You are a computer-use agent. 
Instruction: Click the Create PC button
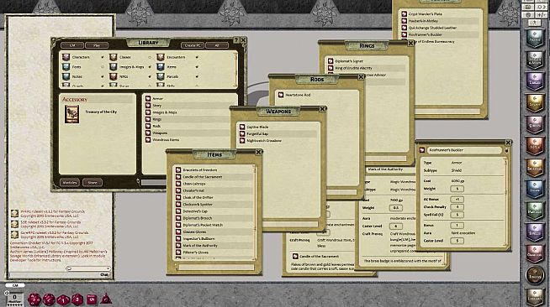tap(193, 45)
